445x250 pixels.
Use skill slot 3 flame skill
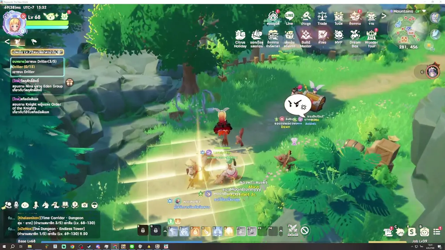(196, 231)
